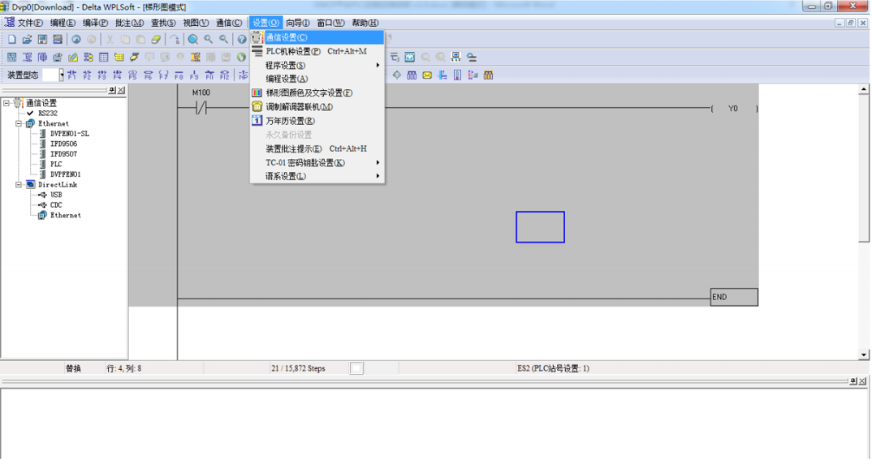This screenshot has height=464, width=872.
Task: Select CDC under DirectLink
Action: point(56,205)
